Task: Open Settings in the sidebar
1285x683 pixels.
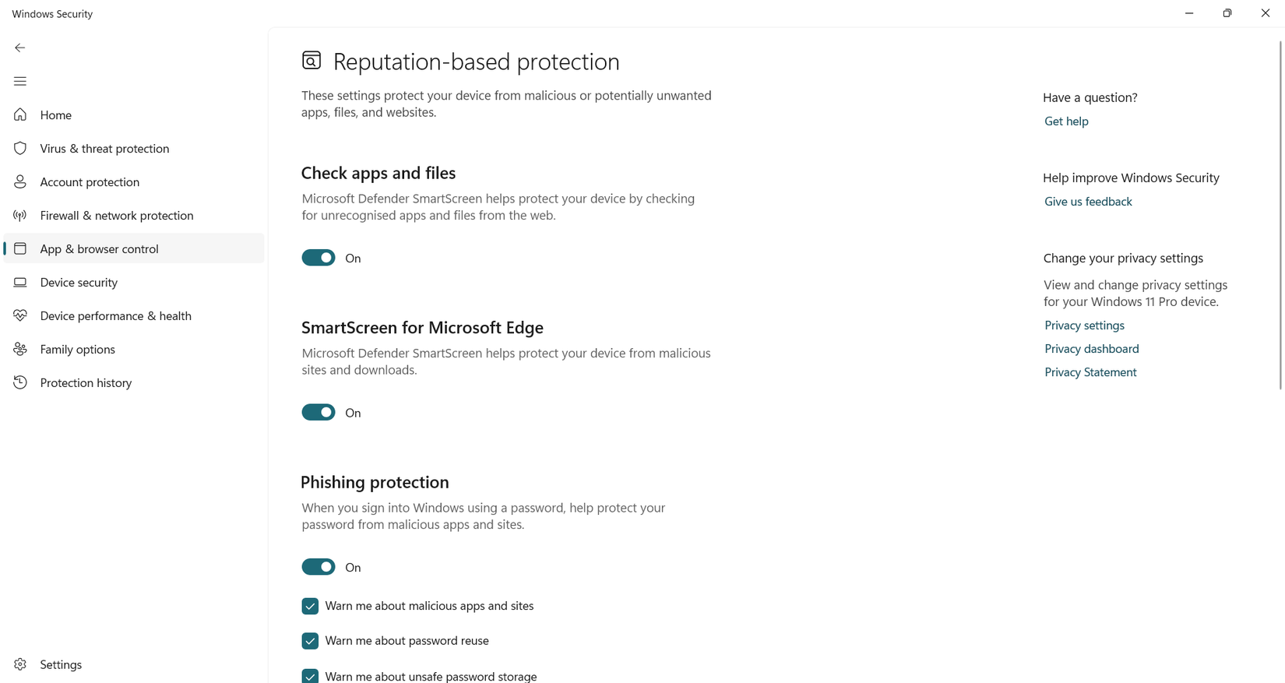Action: click(x=61, y=665)
